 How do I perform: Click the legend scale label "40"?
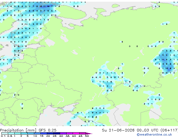pos(74,136)
